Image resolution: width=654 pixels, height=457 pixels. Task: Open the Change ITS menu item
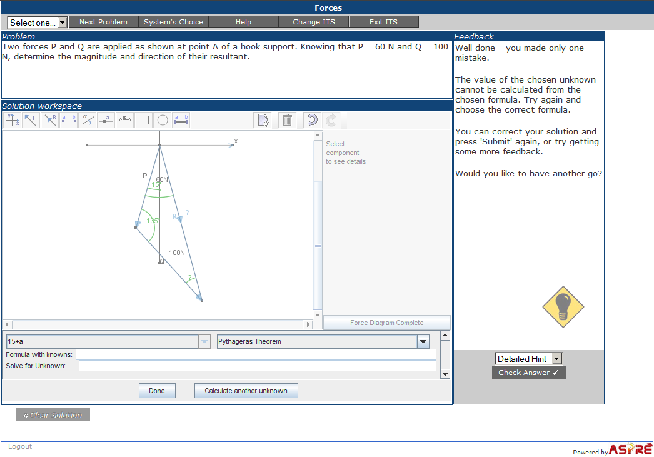314,22
